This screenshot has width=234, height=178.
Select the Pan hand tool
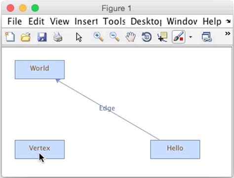pyautogui.click(x=130, y=37)
